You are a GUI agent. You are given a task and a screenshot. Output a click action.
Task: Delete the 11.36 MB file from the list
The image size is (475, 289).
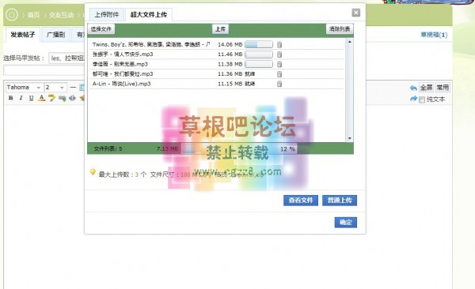click(279, 74)
